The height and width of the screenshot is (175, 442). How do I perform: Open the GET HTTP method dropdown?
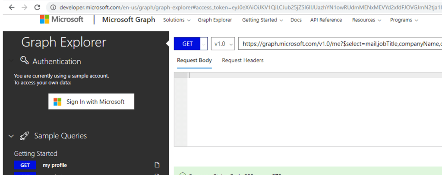(x=204, y=44)
